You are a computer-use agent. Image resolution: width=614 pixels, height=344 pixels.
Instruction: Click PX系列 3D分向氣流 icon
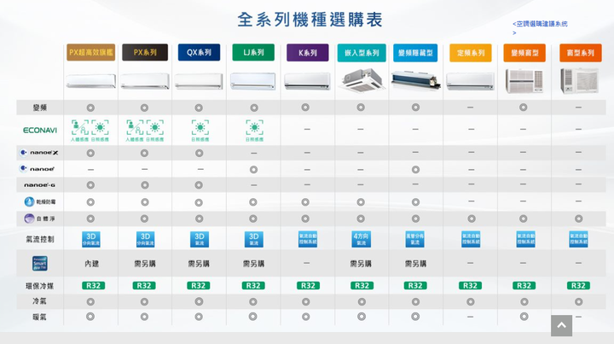145,239
